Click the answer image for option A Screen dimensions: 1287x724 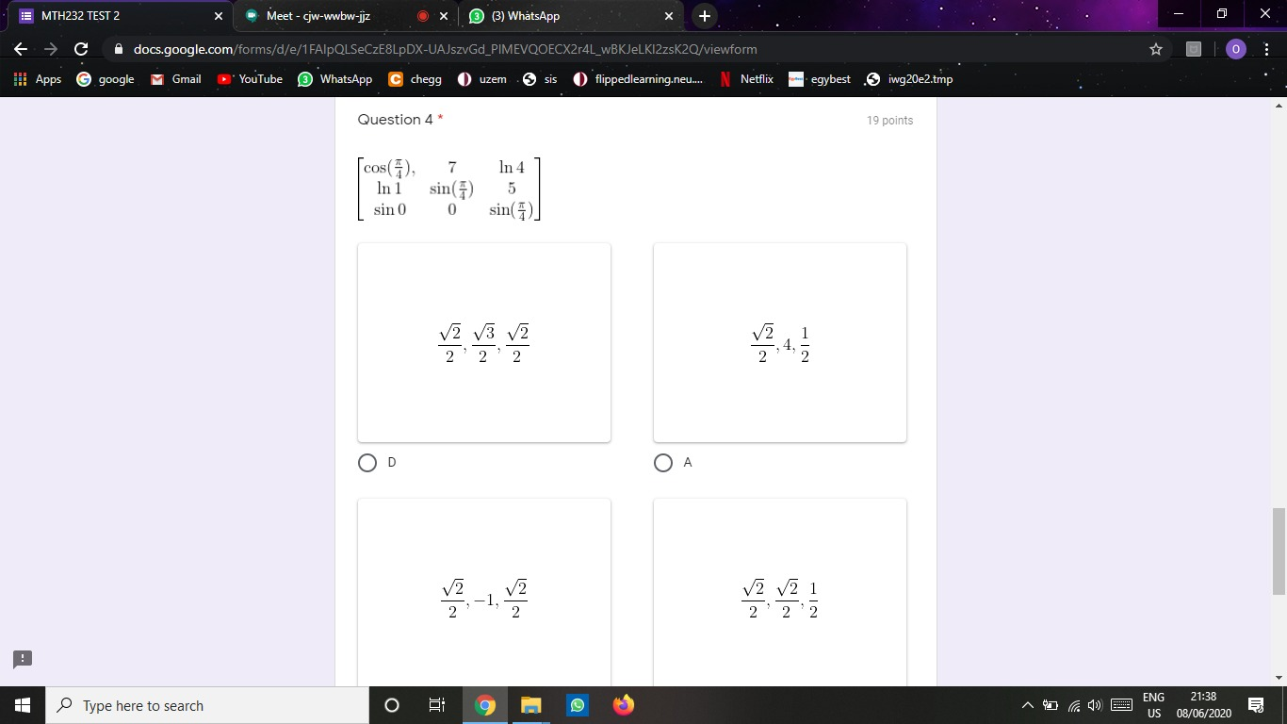(x=780, y=342)
